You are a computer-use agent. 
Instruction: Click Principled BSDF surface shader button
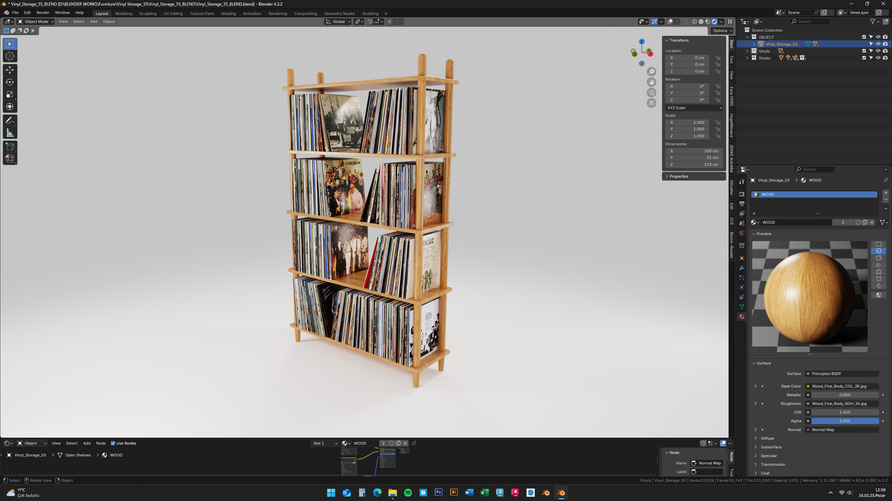[842, 374]
